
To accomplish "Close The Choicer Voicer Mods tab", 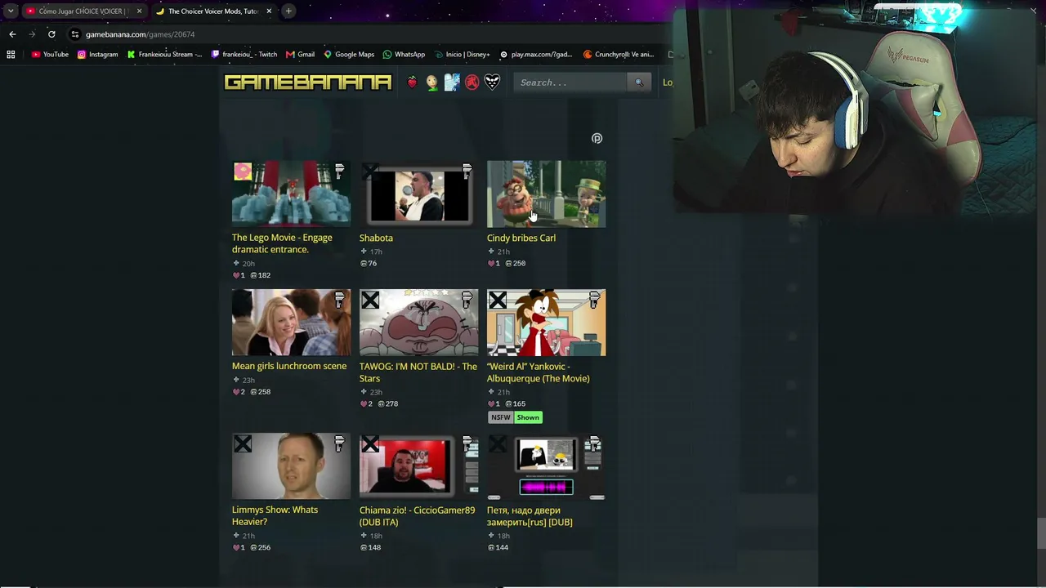I will coord(269,11).
